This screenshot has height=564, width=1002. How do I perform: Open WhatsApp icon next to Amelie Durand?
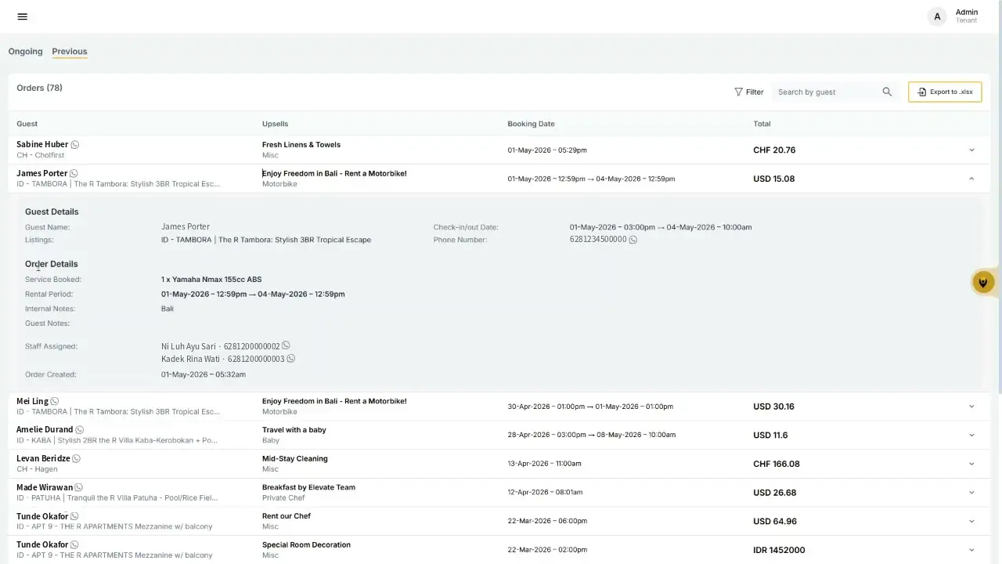point(79,429)
